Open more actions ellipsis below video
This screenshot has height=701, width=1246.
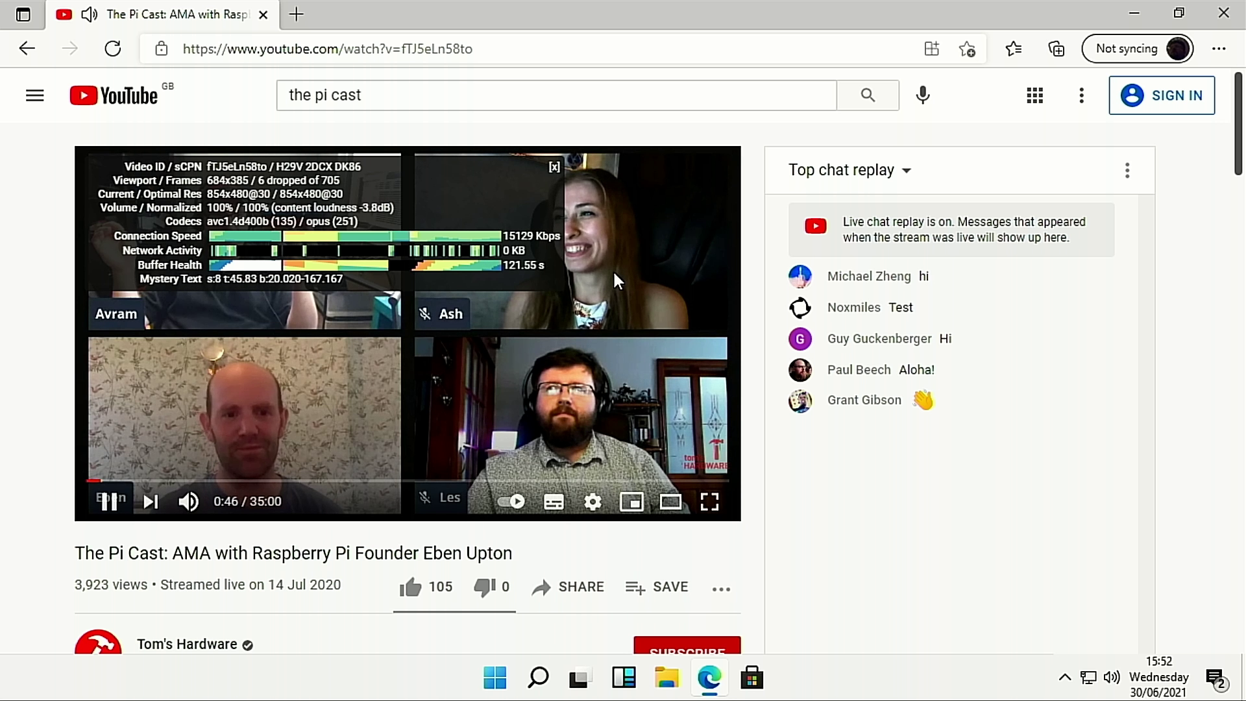point(721,589)
